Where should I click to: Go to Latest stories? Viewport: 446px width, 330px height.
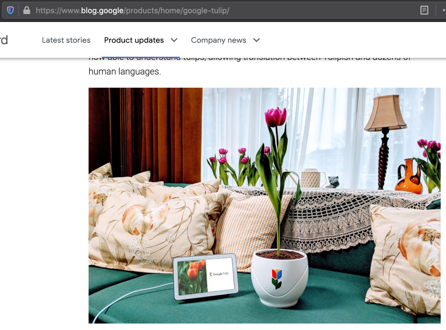pos(66,40)
